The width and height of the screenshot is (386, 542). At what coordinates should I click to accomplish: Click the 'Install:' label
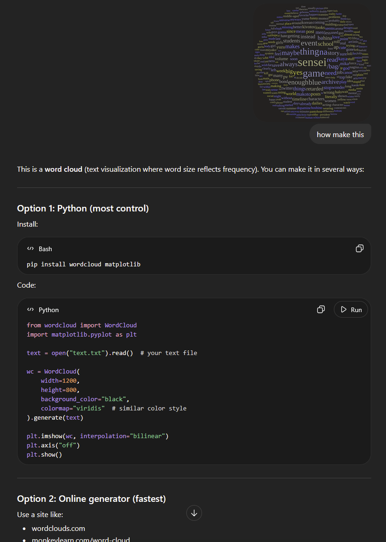[x=27, y=224]
